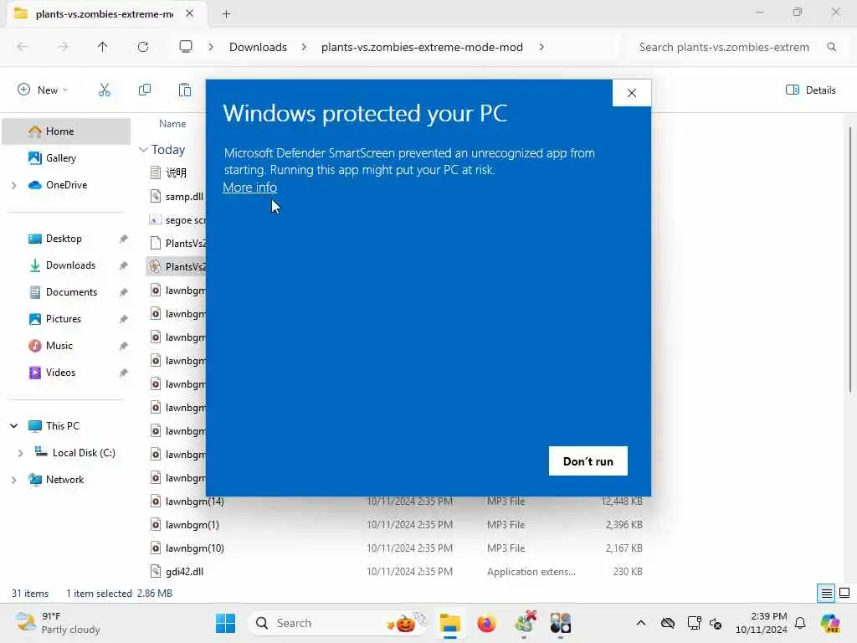This screenshot has height=643, width=857.
Task: Open the notifications bell icon
Action: tap(800, 623)
